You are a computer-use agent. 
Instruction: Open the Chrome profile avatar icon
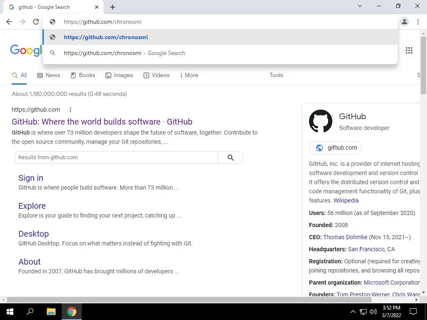click(404, 22)
